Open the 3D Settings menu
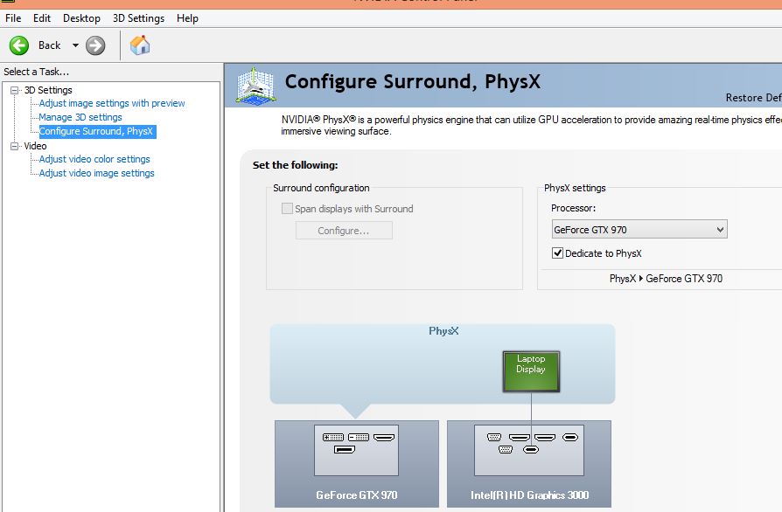782x512 pixels. pos(138,18)
